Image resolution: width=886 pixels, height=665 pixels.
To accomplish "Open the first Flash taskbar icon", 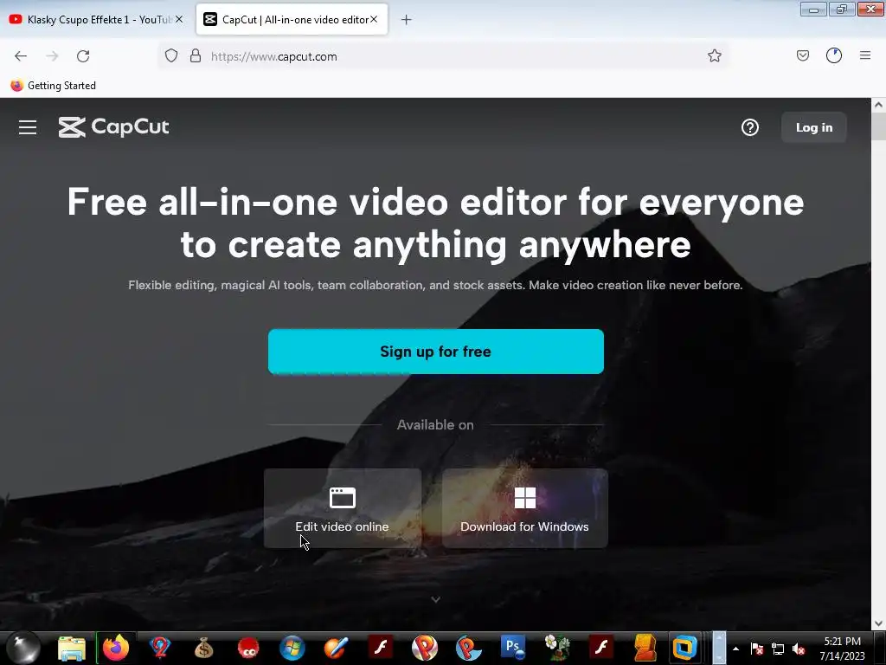I will pos(381,648).
